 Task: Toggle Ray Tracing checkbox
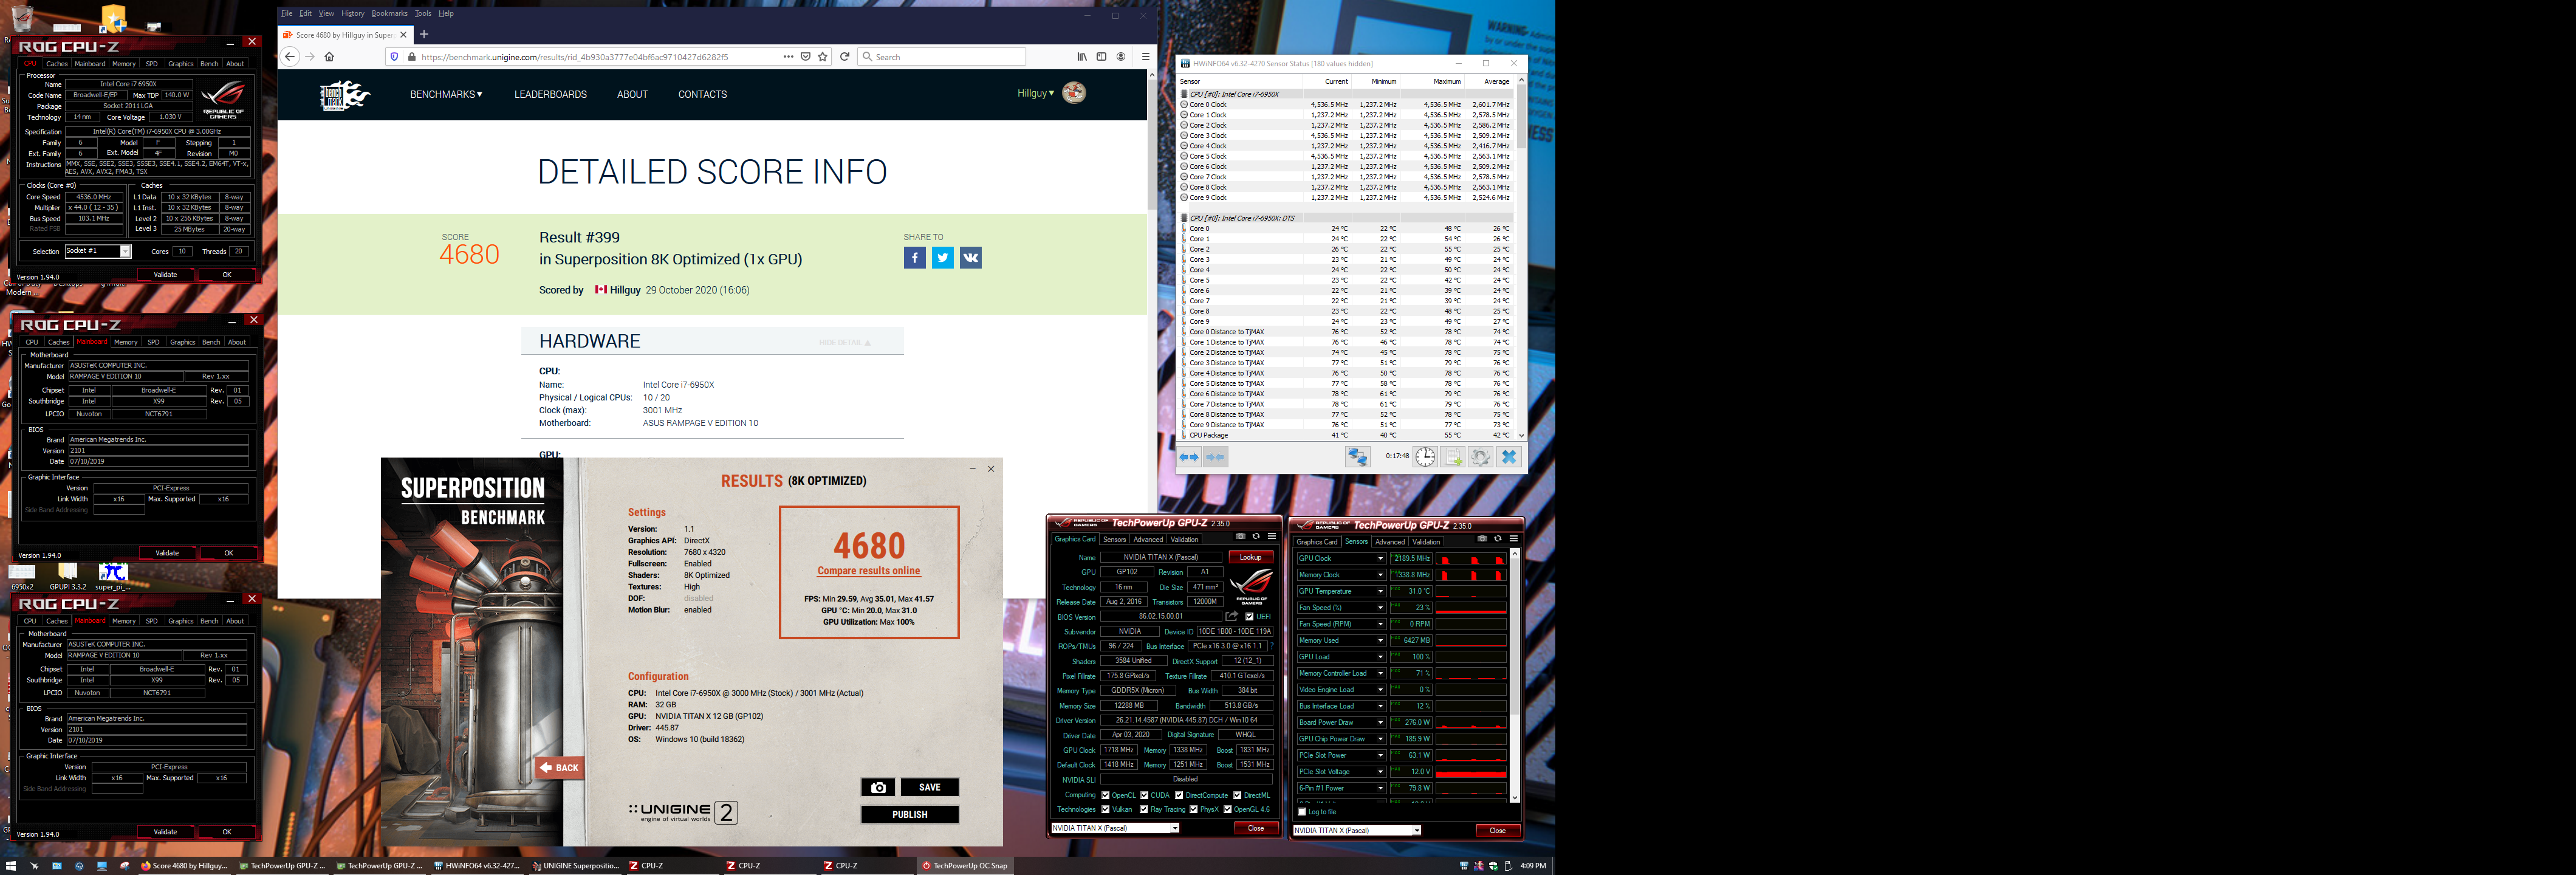(1144, 810)
